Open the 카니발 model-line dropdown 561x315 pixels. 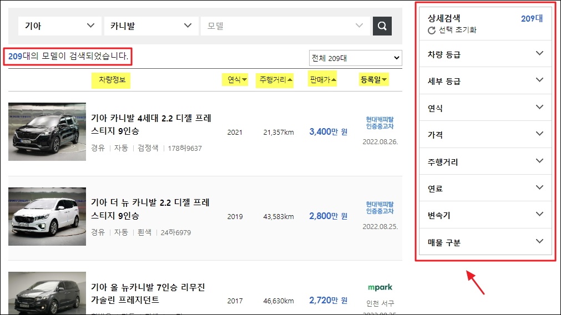point(151,26)
